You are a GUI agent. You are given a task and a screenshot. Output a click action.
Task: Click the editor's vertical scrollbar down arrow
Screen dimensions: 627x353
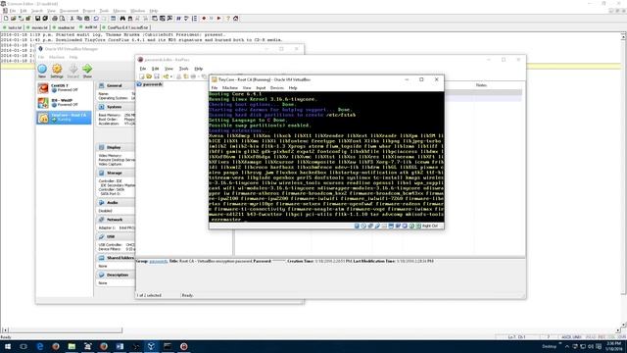point(623,325)
